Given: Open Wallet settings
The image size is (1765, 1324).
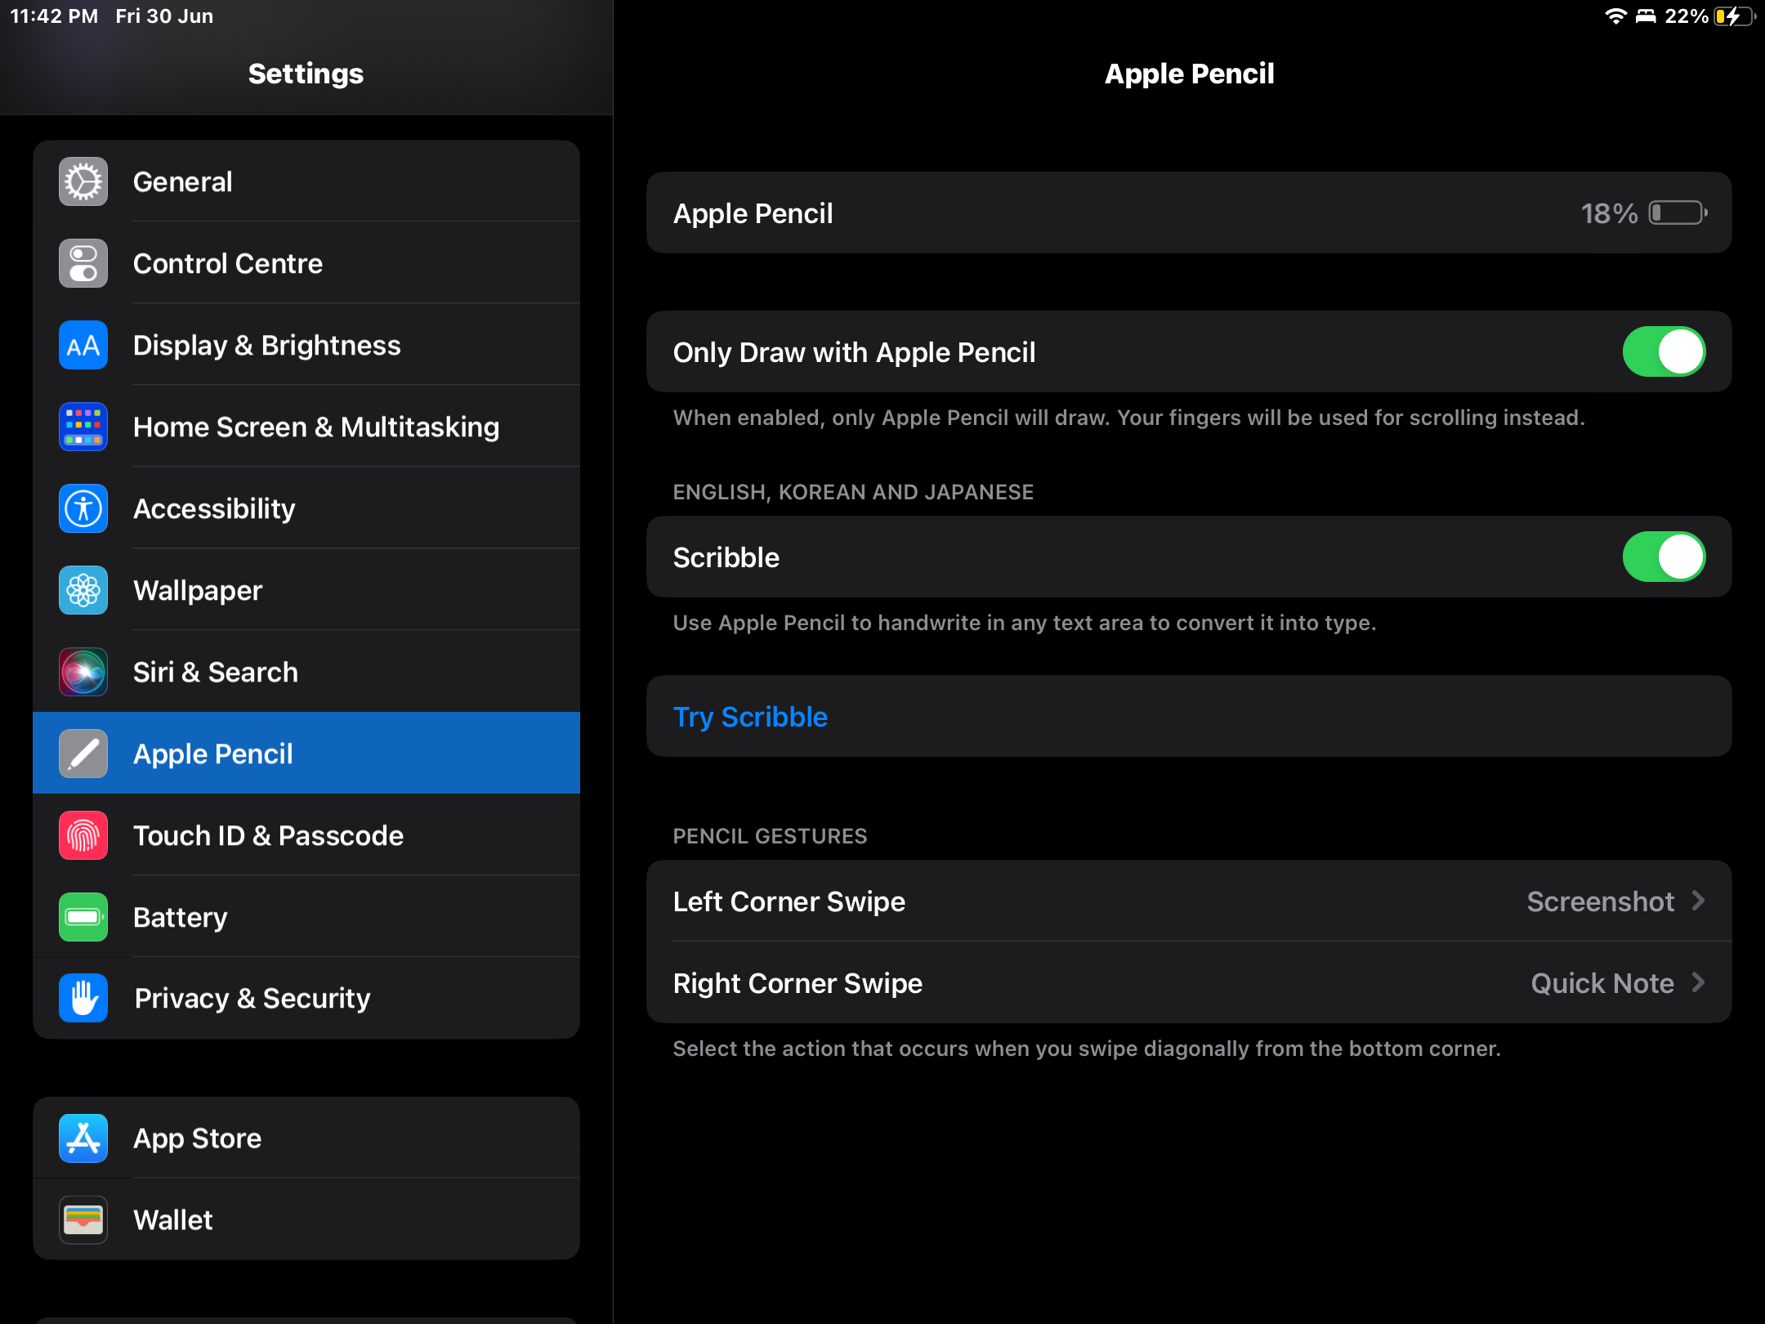Looking at the screenshot, I should tap(306, 1219).
